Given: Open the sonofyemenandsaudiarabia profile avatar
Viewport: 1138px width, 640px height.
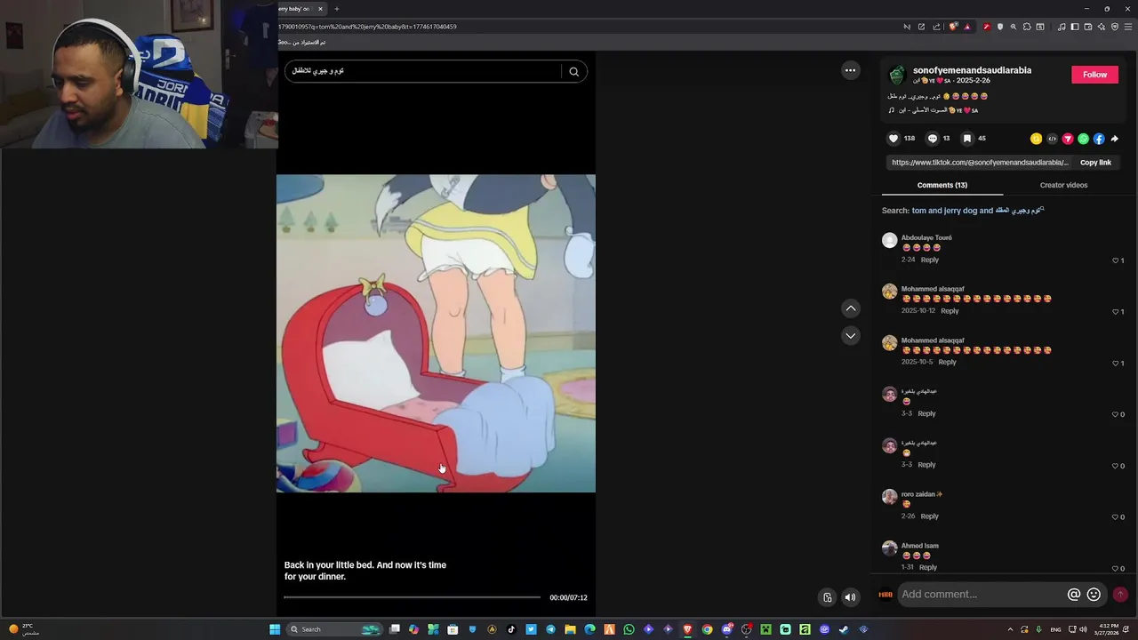Looking at the screenshot, I should click(x=897, y=75).
